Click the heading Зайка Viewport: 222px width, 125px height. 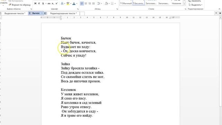click(66, 64)
